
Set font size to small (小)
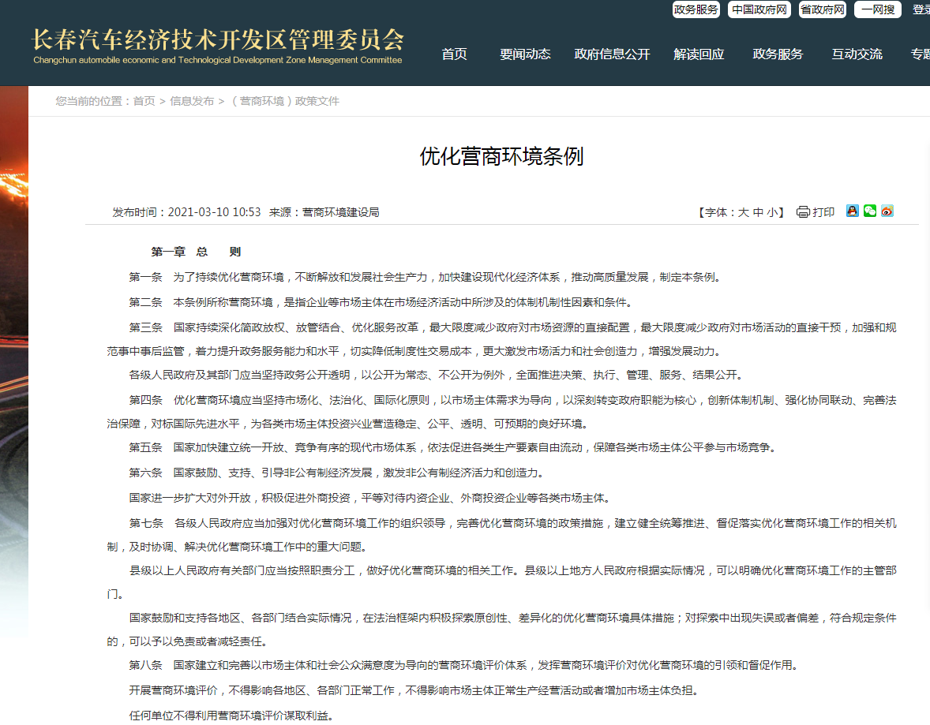771,212
